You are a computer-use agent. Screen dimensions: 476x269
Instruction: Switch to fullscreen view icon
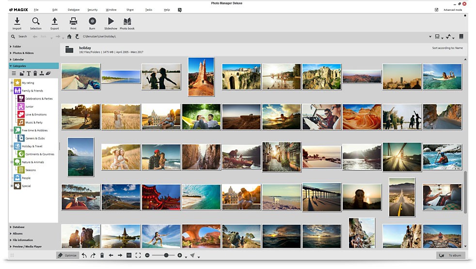pos(138,255)
